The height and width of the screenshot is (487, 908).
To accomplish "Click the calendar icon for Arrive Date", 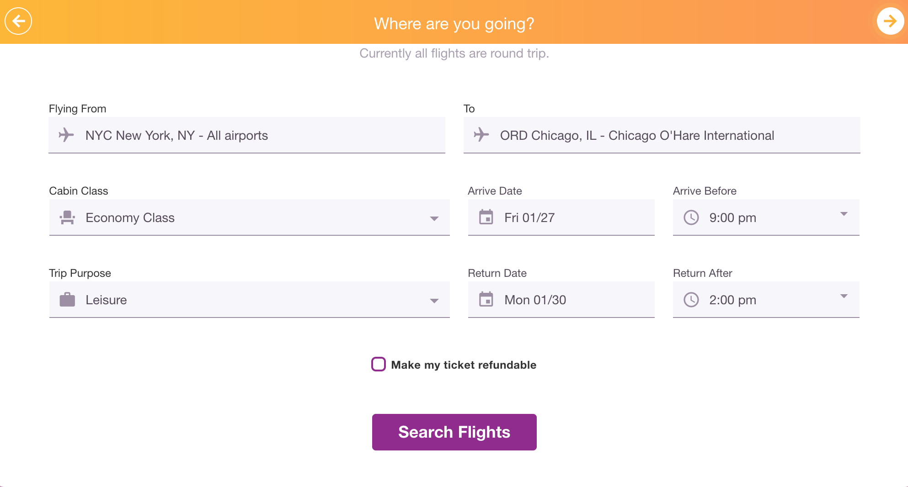I will [486, 217].
